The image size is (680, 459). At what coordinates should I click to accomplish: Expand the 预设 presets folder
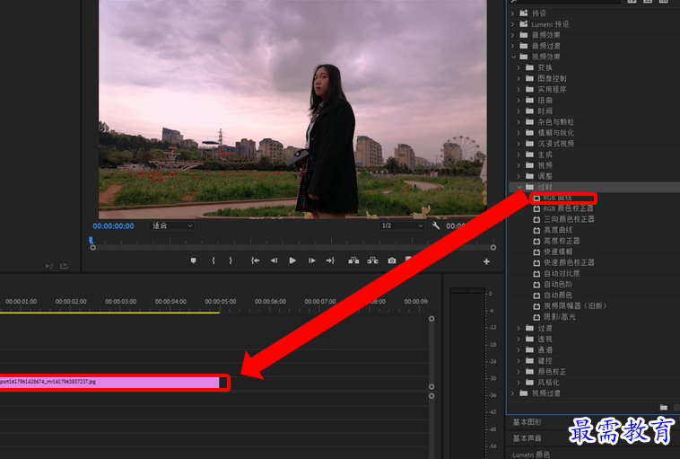point(513,13)
